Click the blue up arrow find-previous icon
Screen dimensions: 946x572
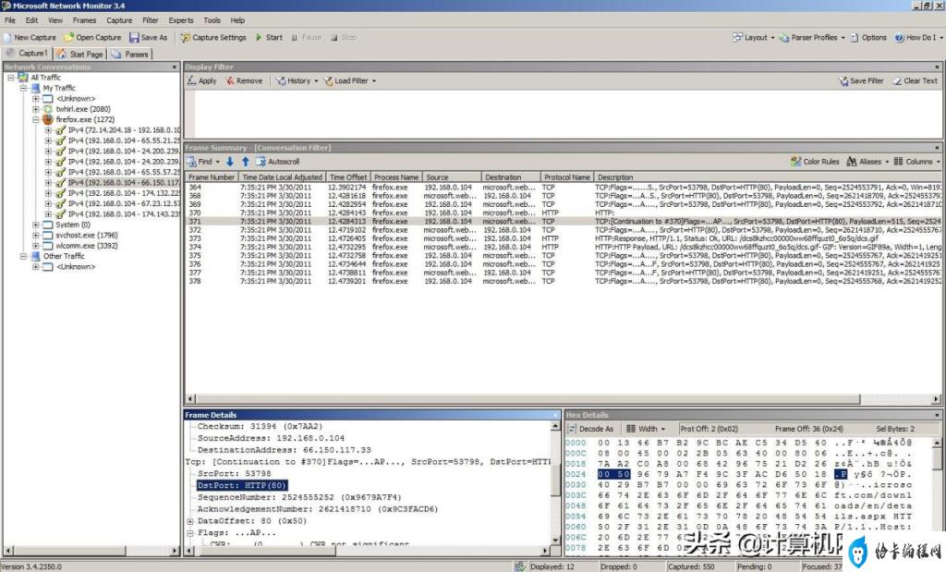246,162
